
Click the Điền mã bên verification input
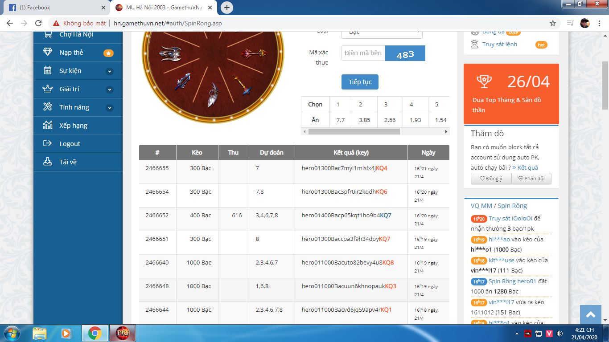coord(363,53)
